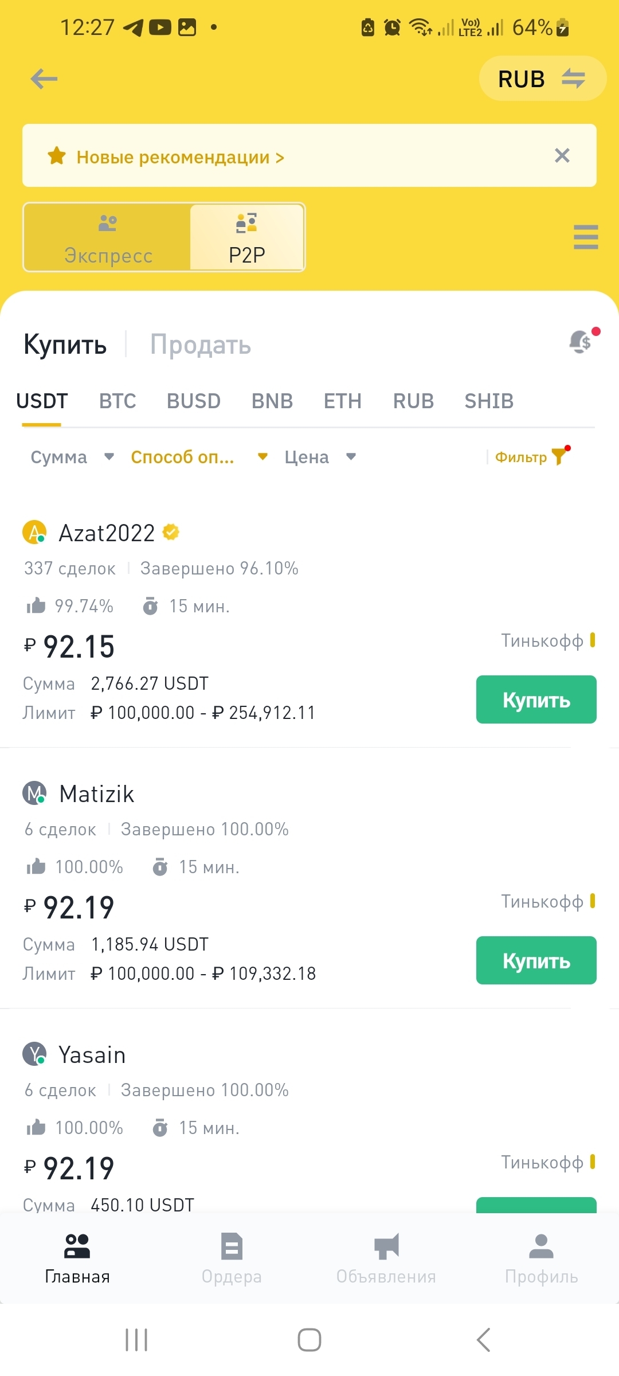Tap the back arrow icon
Image resolution: width=619 pixels, height=1376 pixels.
tap(44, 79)
